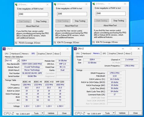The width and height of the screenshot is (144, 117).
Task: Click the DRAM Manuf. value Micron Technology
Action: point(32,70)
